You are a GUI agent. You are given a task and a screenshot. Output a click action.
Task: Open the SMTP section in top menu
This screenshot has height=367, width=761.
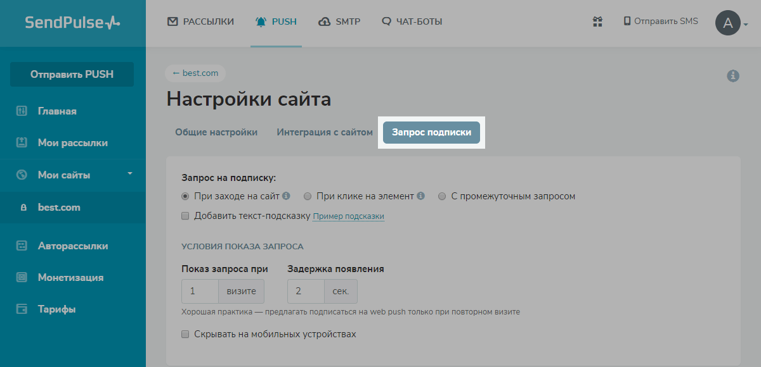pyautogui.click(x=339, y=22)
